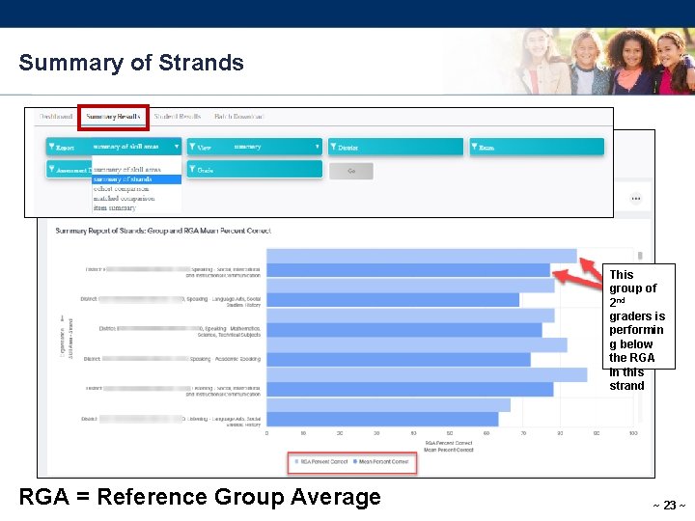Click the gray Go button
Viewport: 695px width, 521px height.
(351, 171)
